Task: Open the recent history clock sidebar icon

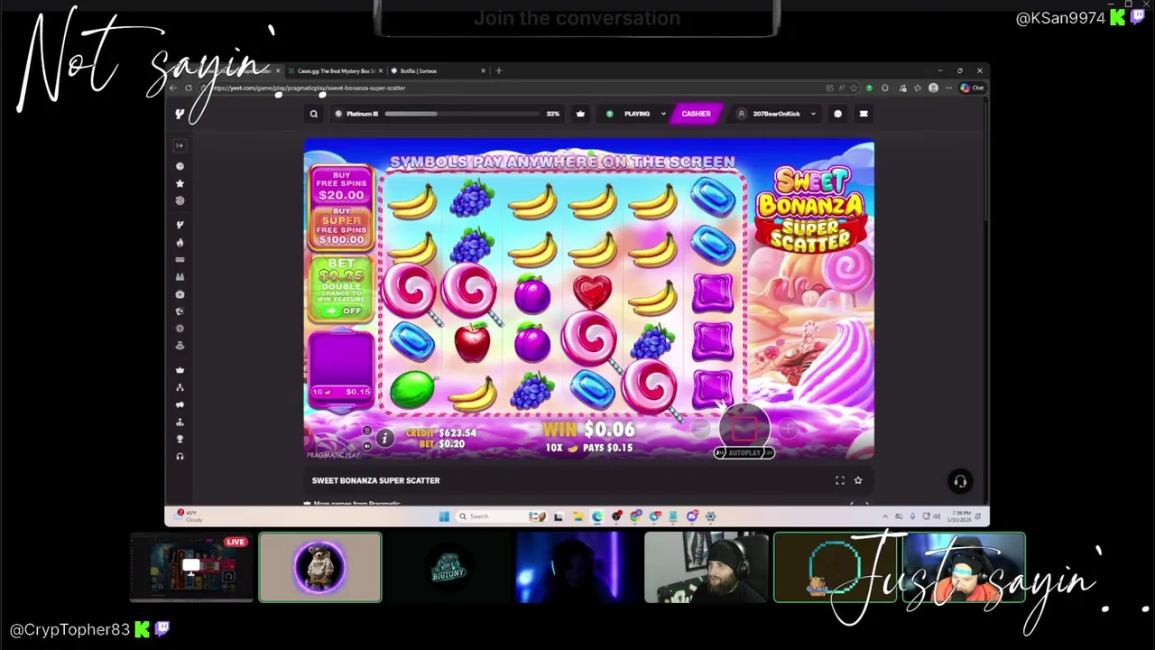Action: (x=180, y=200)
